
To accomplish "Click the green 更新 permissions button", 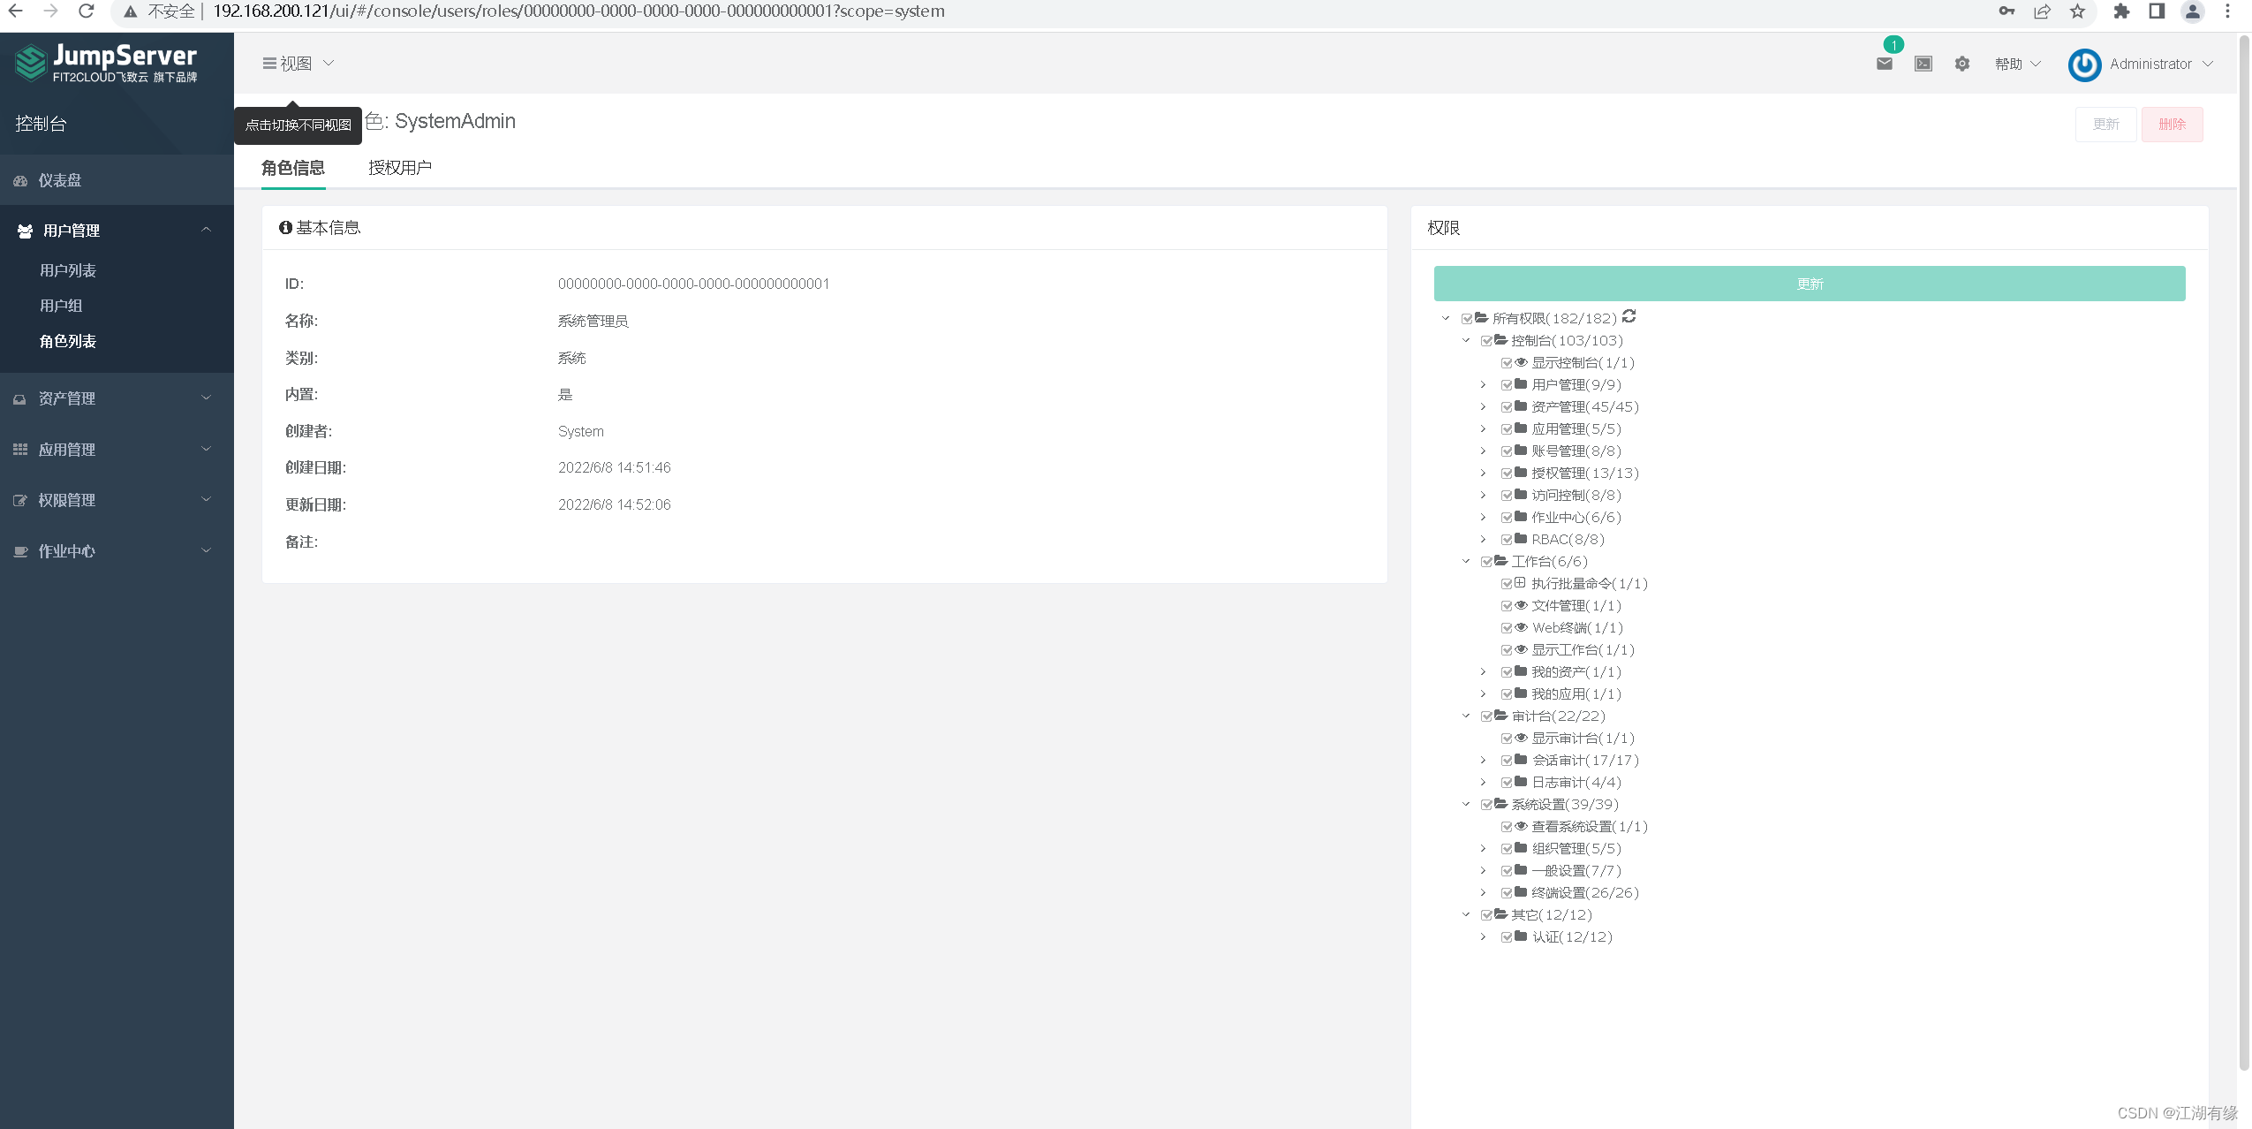I will pyautogui.click(x=1810, y=284).
